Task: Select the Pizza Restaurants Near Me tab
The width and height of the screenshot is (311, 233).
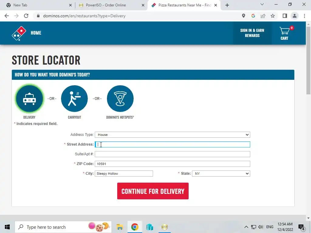Action: pos(184,5)
